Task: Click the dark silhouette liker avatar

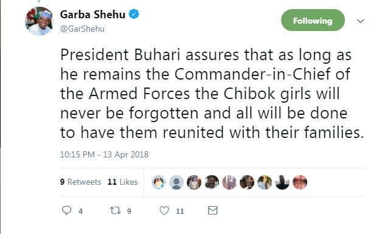Action: point(282,182)
